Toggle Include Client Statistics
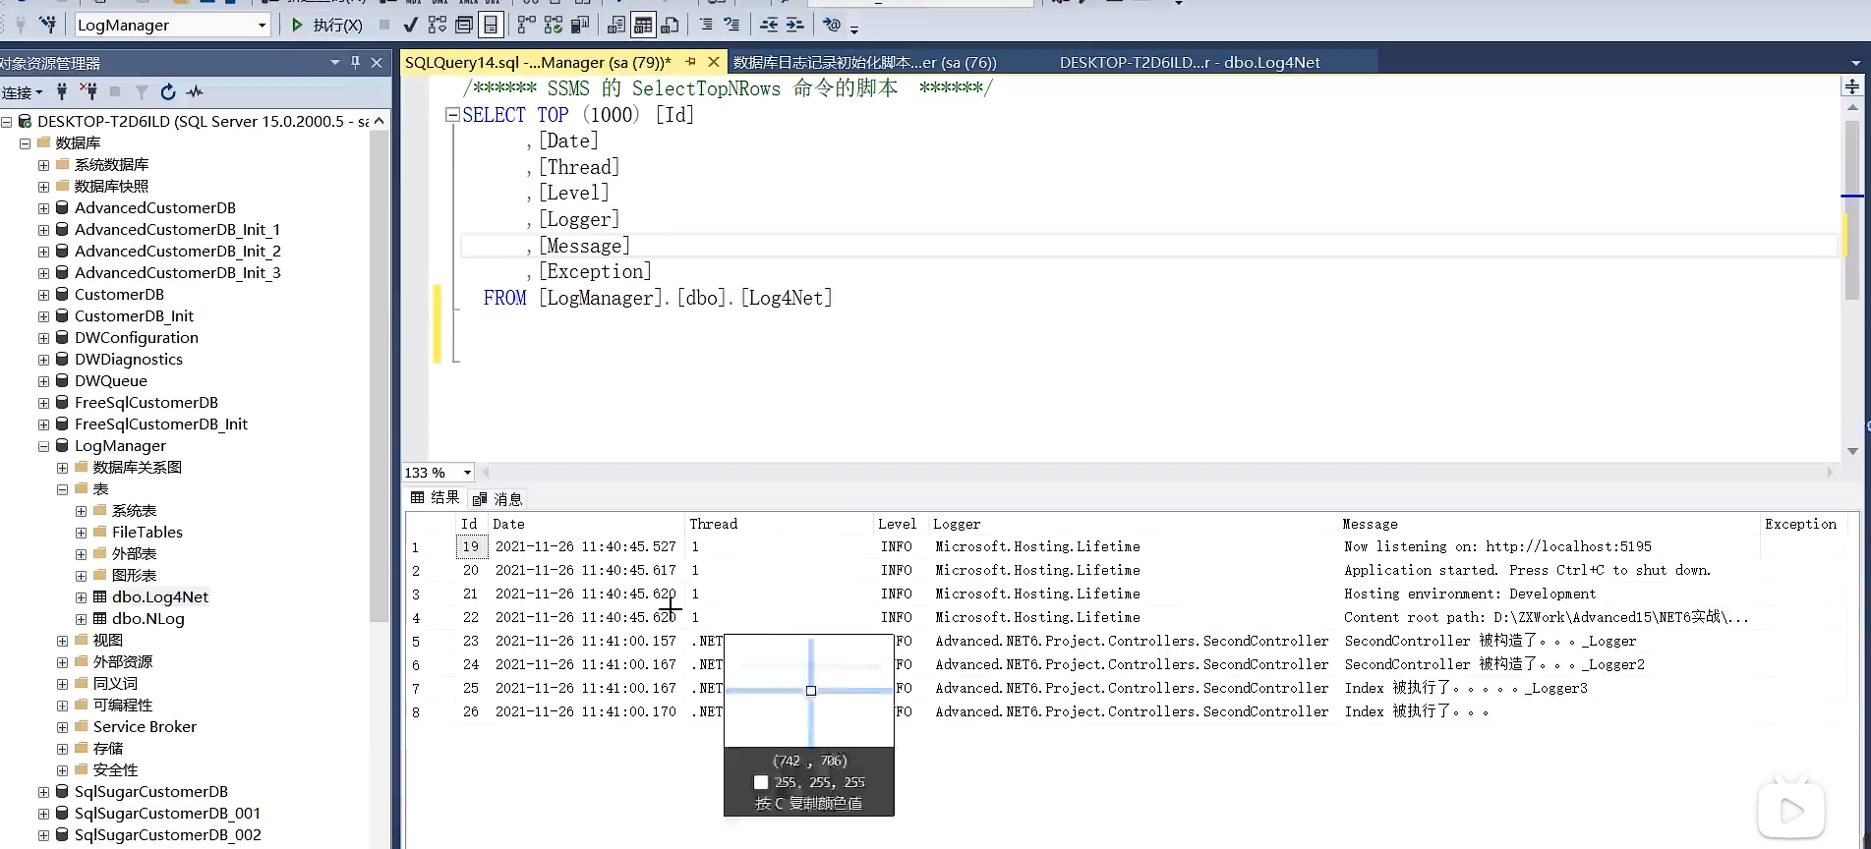1871x849 pixels. tap(581, 25)
